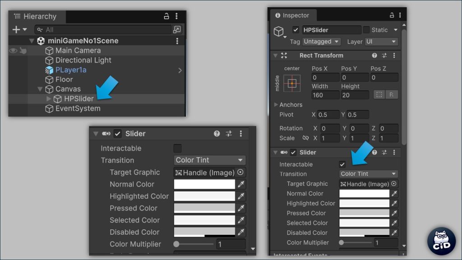Select Main Camera in the Hierarchy
Screen dimensions: 462x260
click(x=78, y=51)
